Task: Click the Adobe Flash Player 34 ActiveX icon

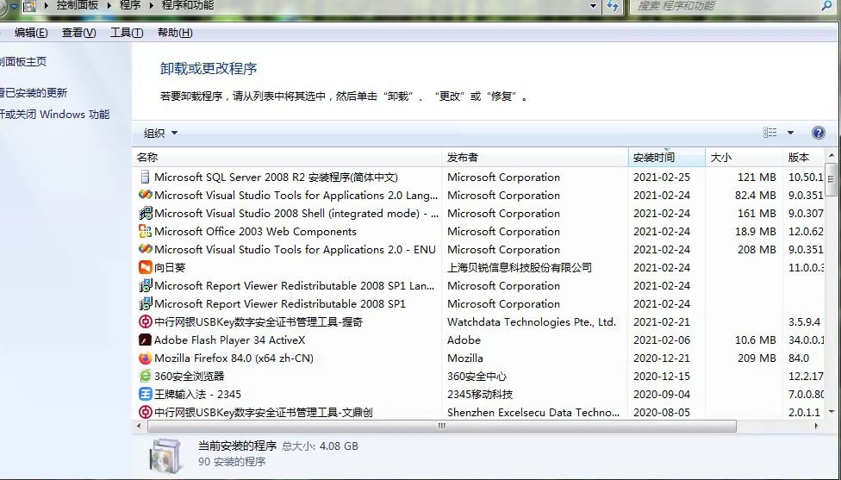Action: (x=145, y=340)
